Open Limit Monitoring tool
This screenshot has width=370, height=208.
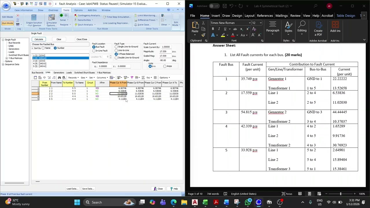pos(145,16)
